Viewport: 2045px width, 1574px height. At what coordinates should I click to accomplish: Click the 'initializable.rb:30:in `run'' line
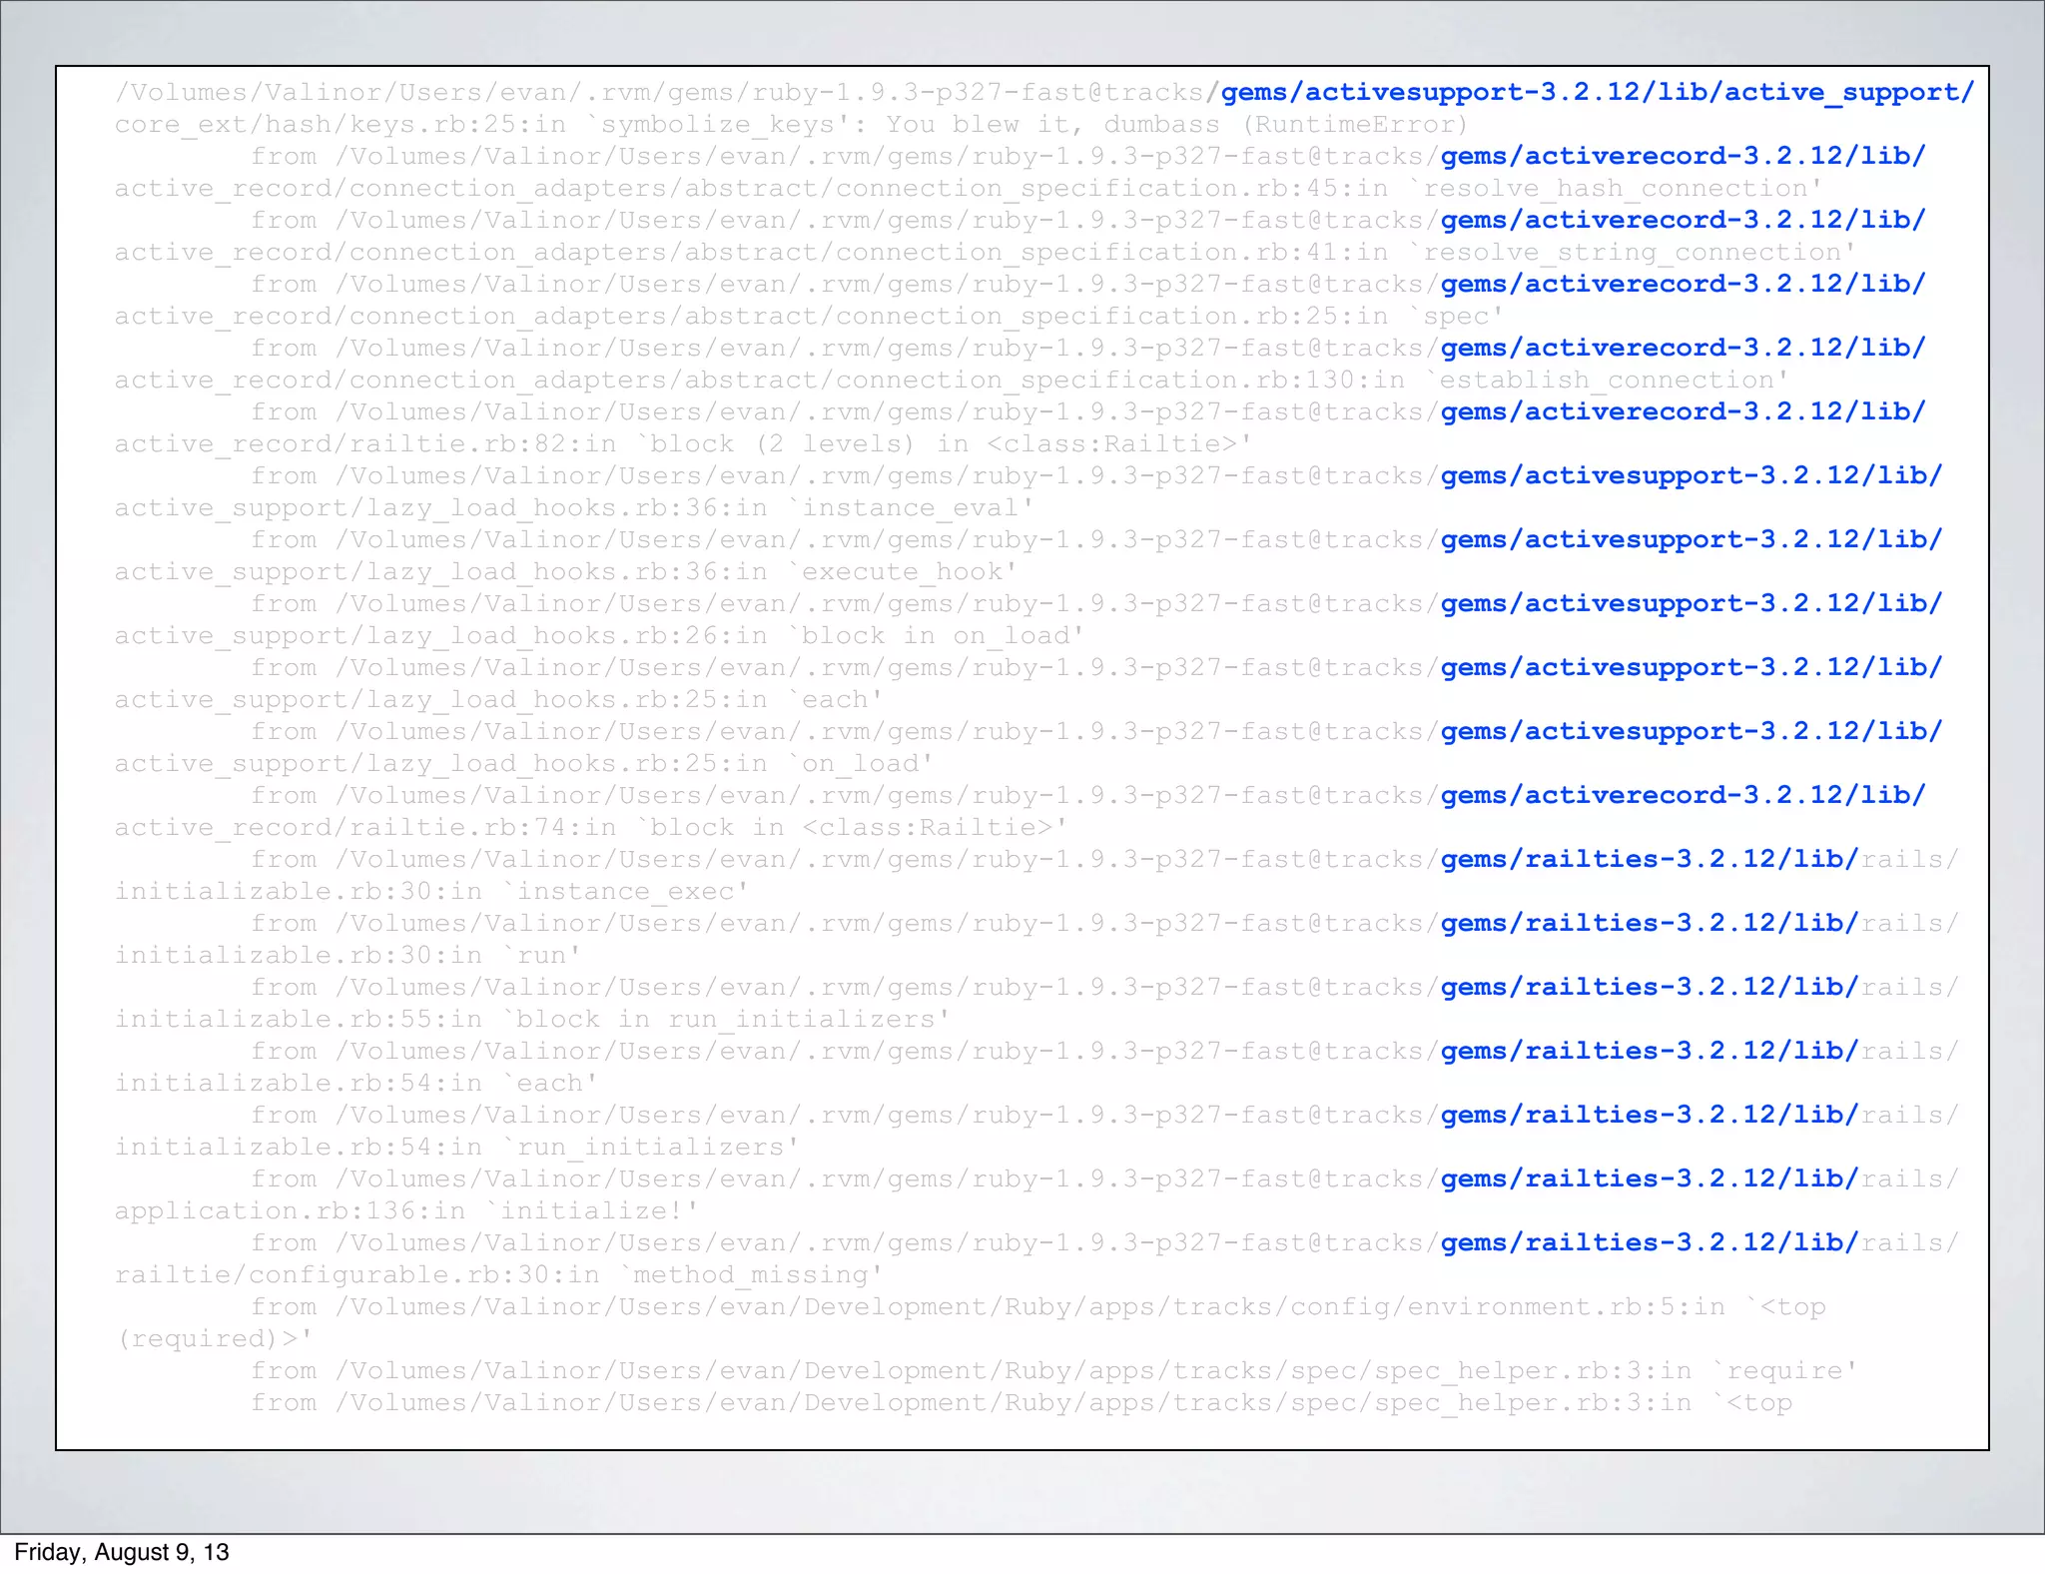(x=347, y=955)
